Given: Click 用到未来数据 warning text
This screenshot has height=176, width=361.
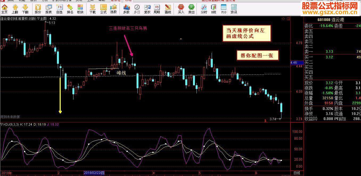Looking at the screenshot, I should [10, 117].
